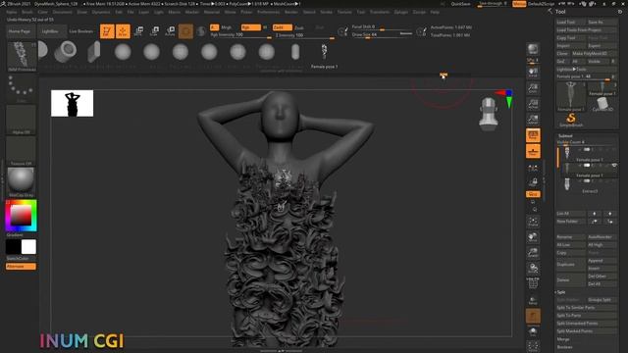The width and height of the screenshot is (628, 353).
Task: Toggle the Qxyz rotation button
Action: [533, 194]
